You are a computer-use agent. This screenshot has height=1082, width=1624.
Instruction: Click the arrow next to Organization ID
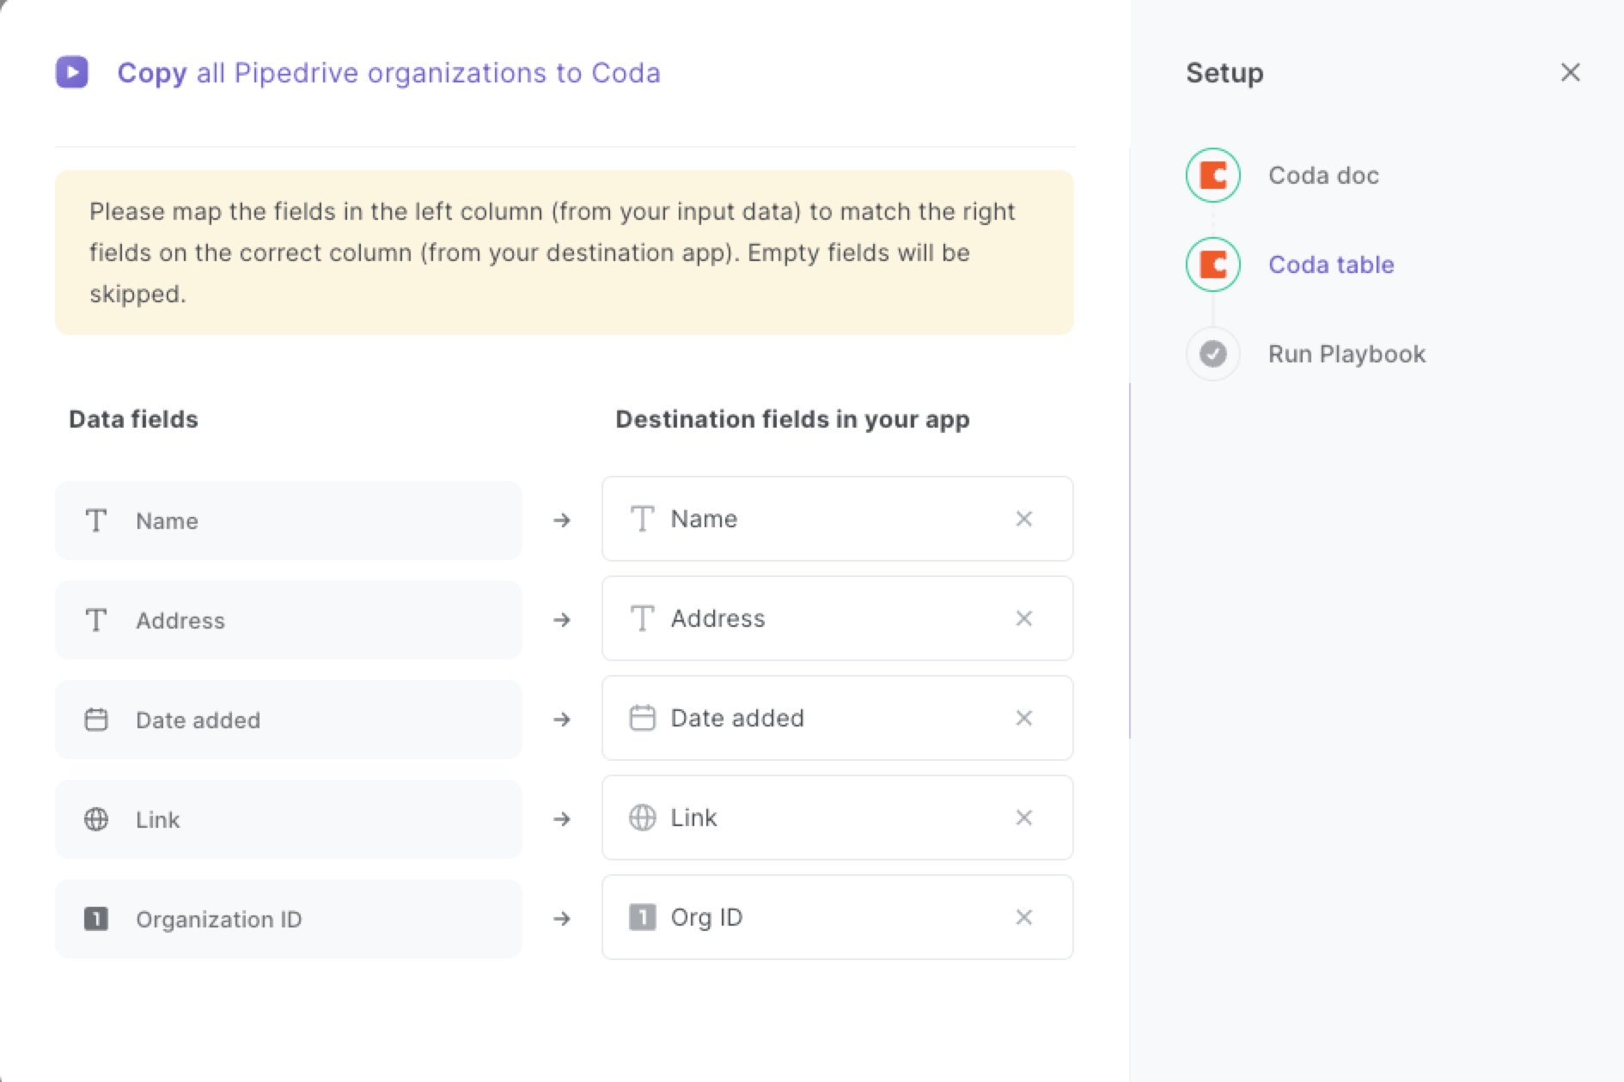pyautogui.click(x=562, y=919)
